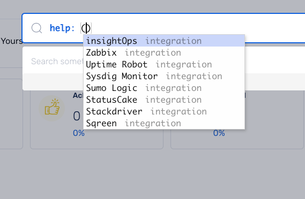
Task: Open the 0% link under acknowledged count
Action: click(79, 133)
